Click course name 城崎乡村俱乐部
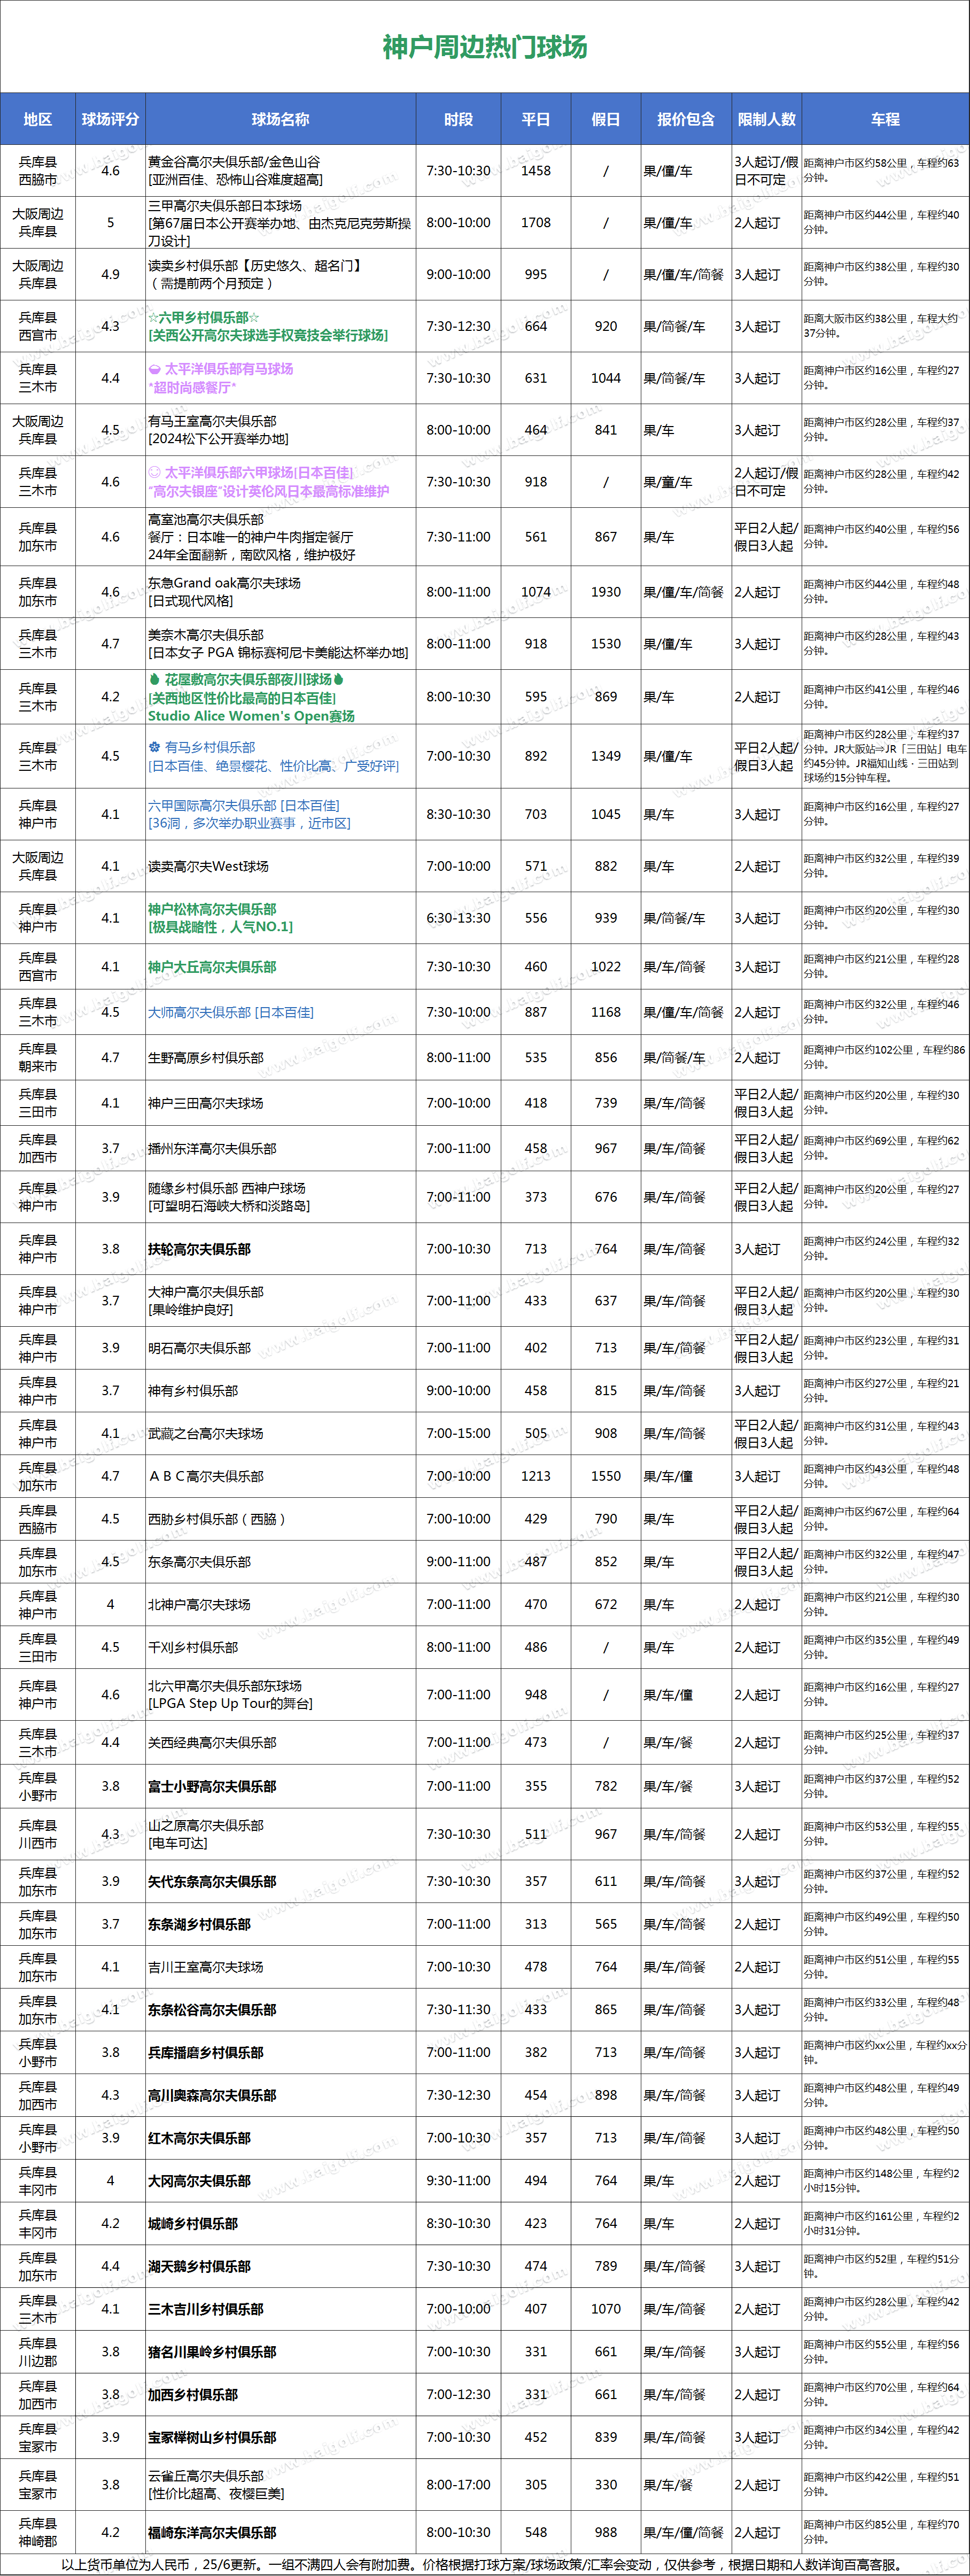 (193, 2224)
